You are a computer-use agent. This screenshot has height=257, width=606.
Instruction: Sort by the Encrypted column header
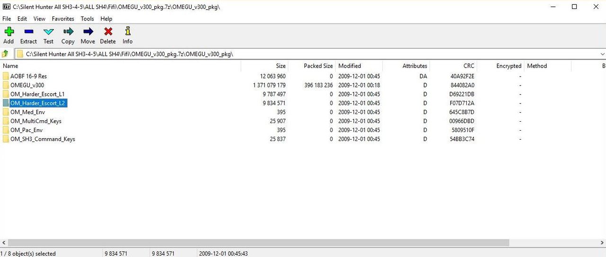500,66
